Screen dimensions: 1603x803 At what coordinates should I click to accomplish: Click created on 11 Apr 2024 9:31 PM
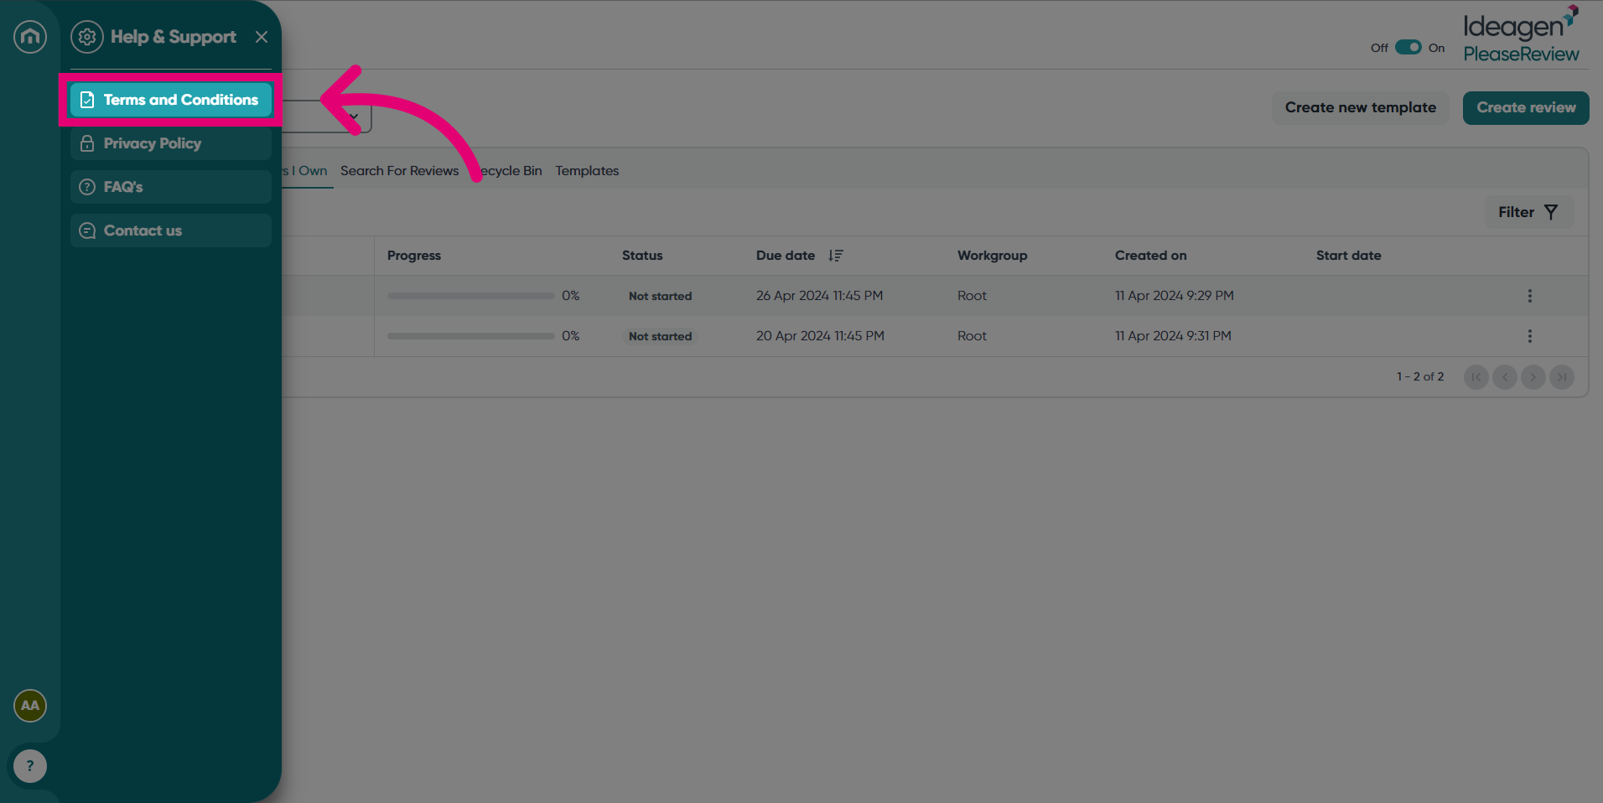point(1174,336)
